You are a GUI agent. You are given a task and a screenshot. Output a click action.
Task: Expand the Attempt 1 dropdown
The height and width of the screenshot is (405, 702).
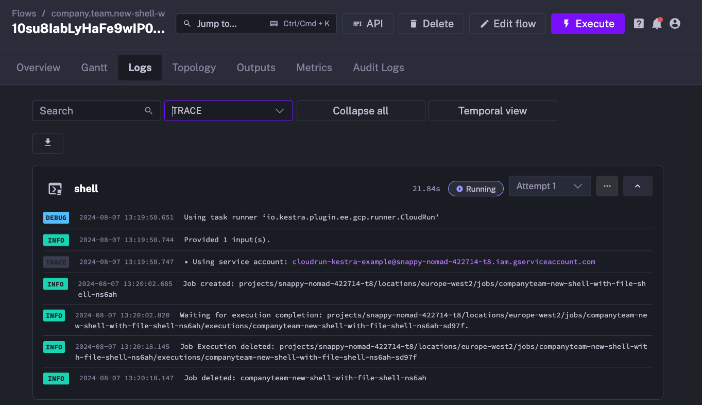point(549,186)
